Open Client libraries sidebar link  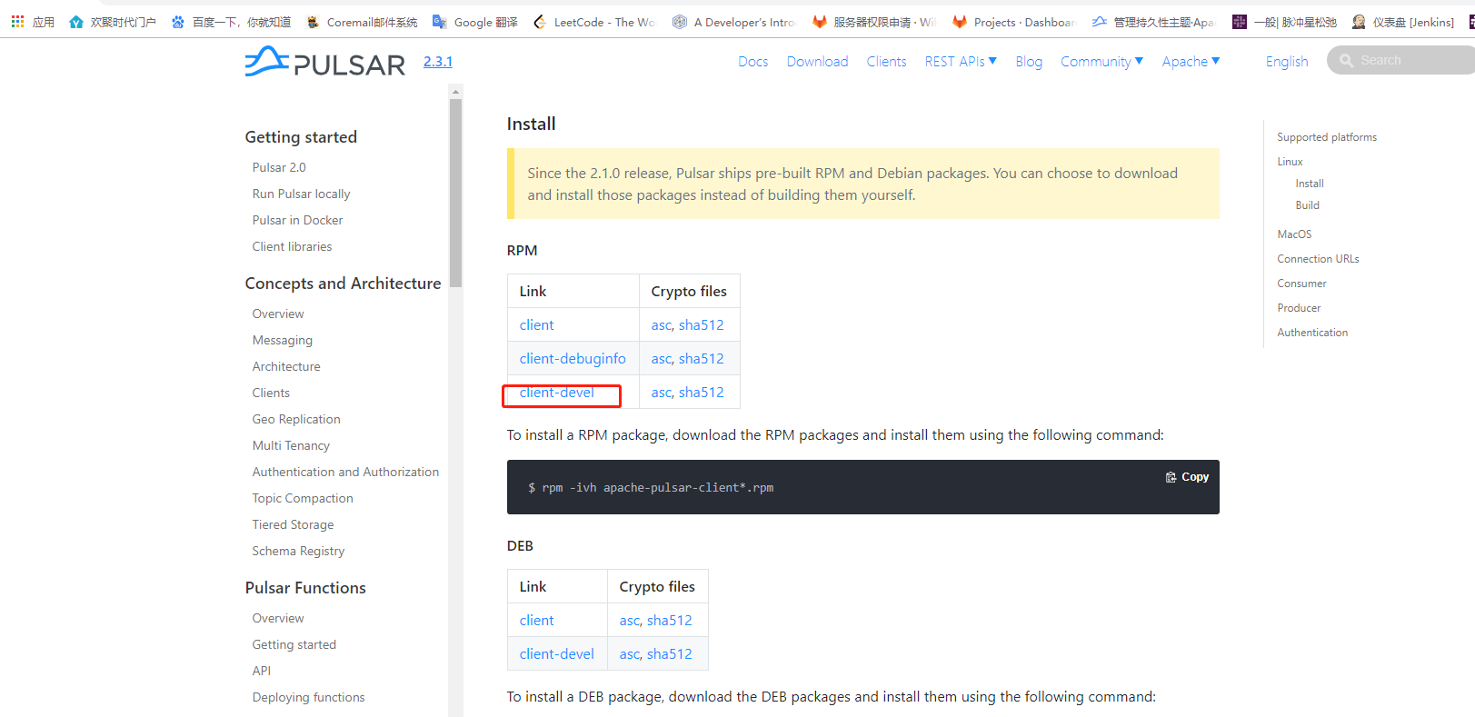click(x=292, y=246)
